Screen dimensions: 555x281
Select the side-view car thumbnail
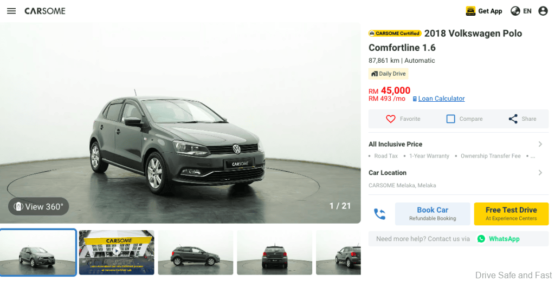pyautogui.click(x=195, y=252)
